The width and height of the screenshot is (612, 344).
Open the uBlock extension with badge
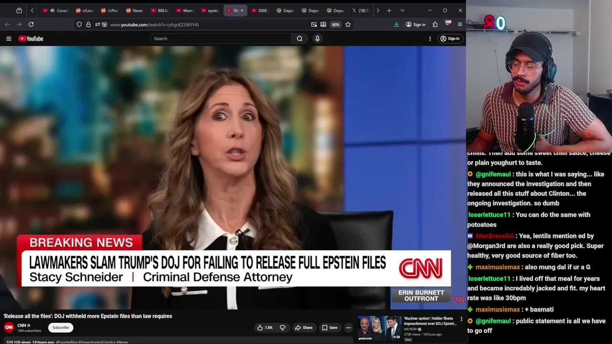click(448, 24)
